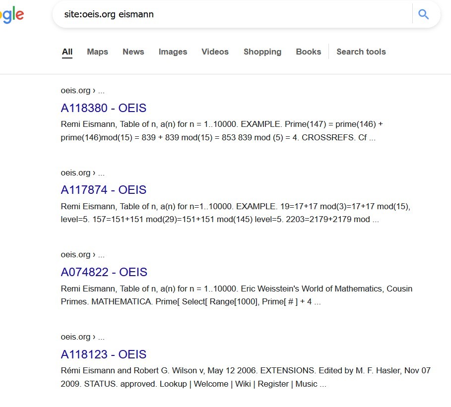Viewport: 451px width, 407px height.
Task: Click oeis.org breadcrumb above A117874
Action: point(82,173)
